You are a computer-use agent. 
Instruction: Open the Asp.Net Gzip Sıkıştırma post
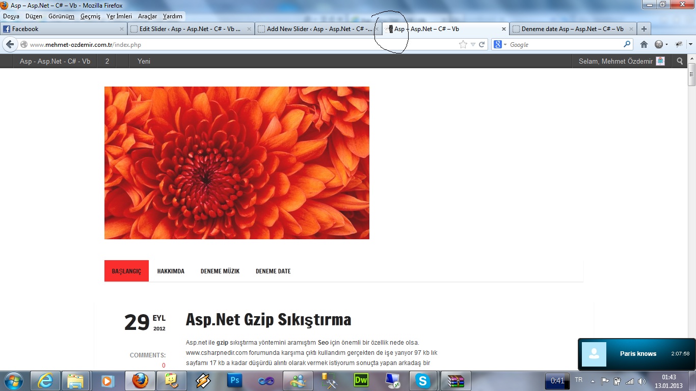pyautogui.click(x=269, y=320)
